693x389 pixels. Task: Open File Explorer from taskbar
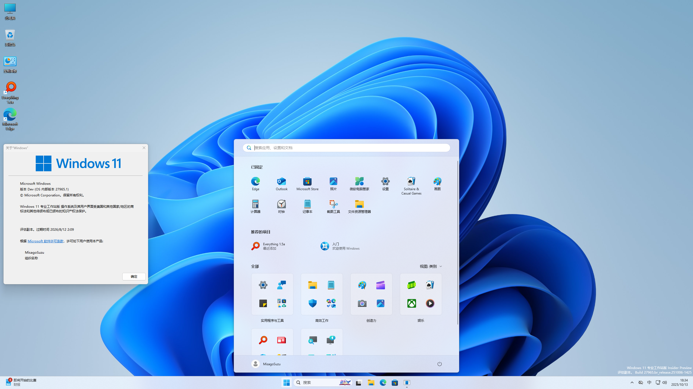(x=371, y=383)
